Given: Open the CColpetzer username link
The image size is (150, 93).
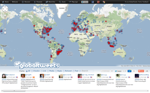Looking at the screenshot, I should (x=11, y=75).
